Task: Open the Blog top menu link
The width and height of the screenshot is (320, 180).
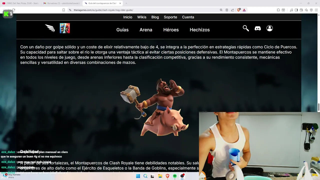Action: click(x=155, y=17)
